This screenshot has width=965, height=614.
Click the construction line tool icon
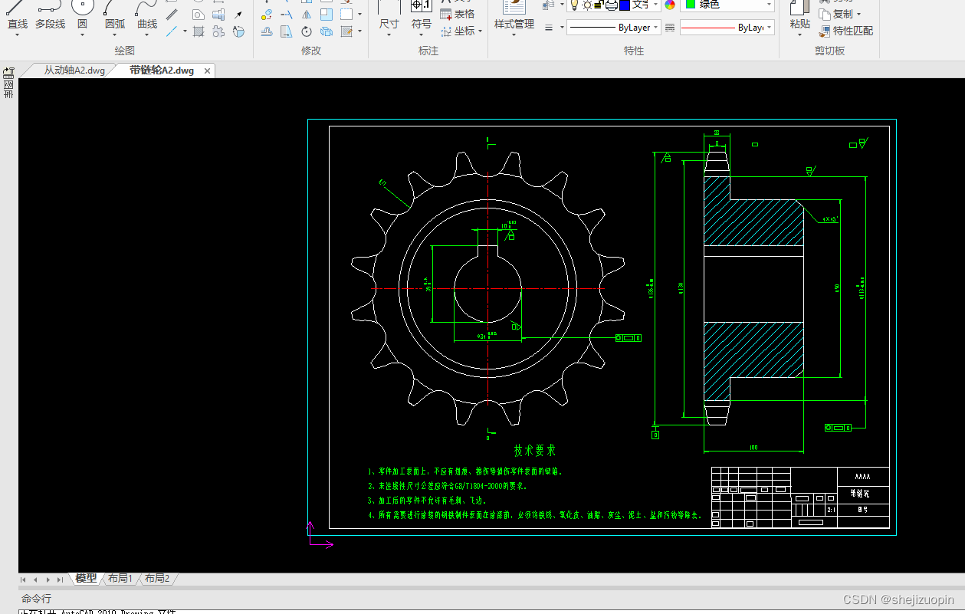coord(172,31)
